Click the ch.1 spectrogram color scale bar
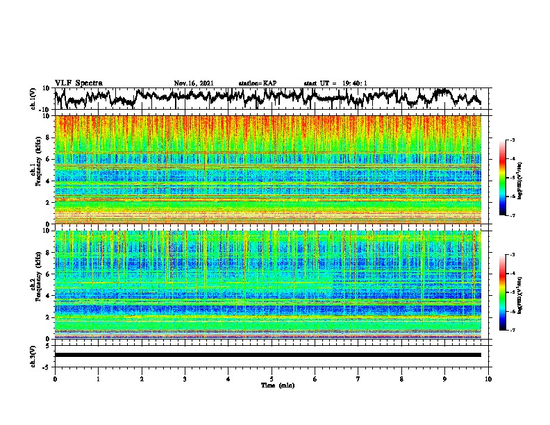This screenshot has height=425, width=550. coord(502,178)
